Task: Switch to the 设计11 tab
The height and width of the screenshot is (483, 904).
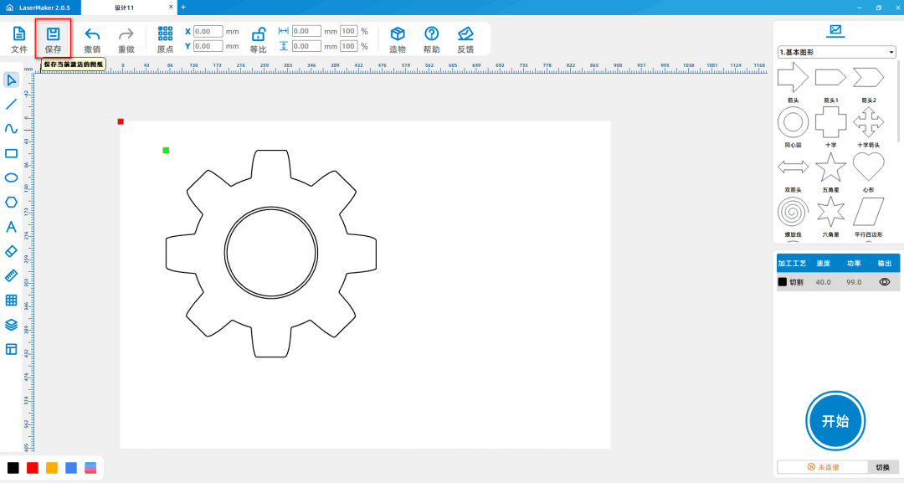Action: 124,8
